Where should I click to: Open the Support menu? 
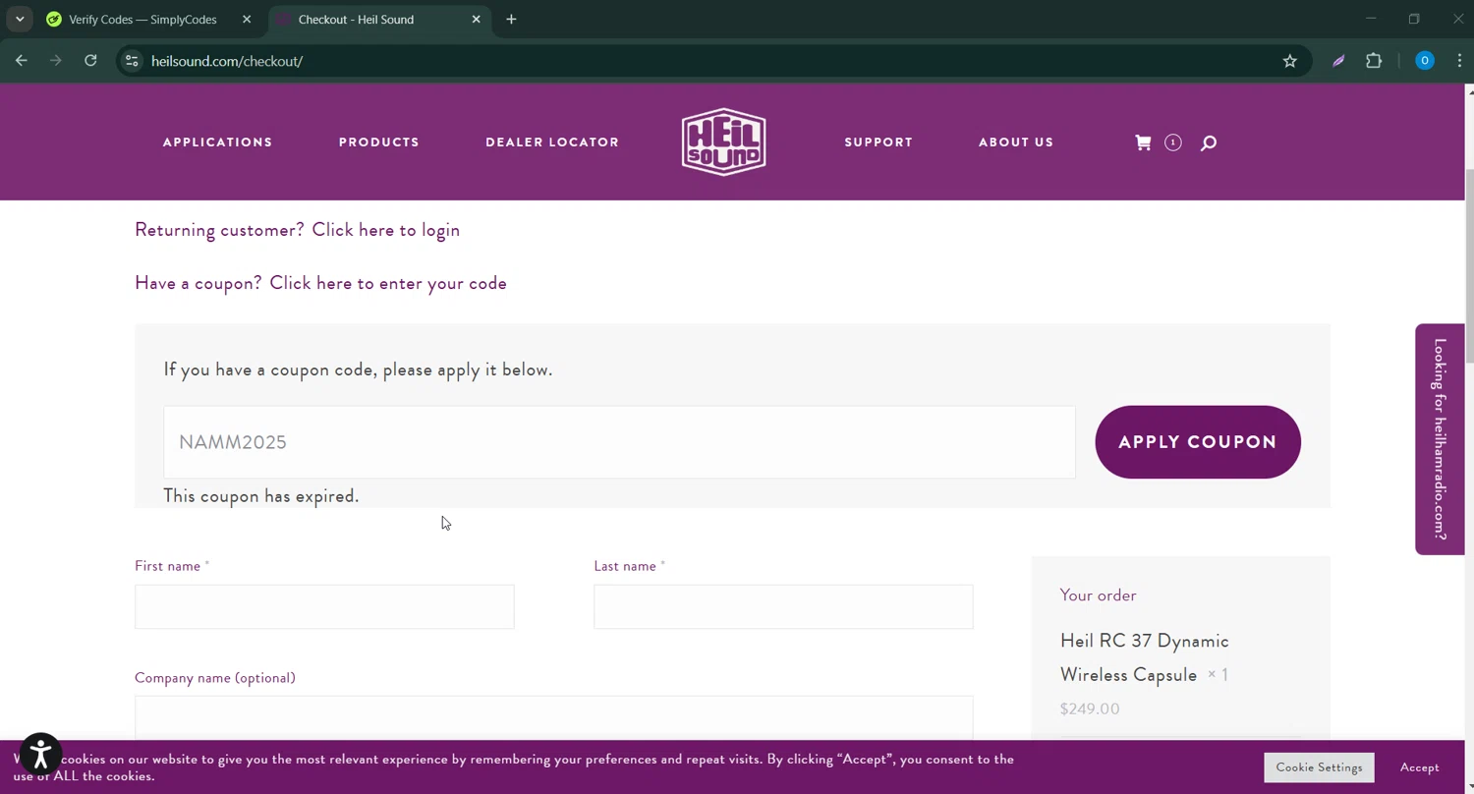tap(879, 142)
